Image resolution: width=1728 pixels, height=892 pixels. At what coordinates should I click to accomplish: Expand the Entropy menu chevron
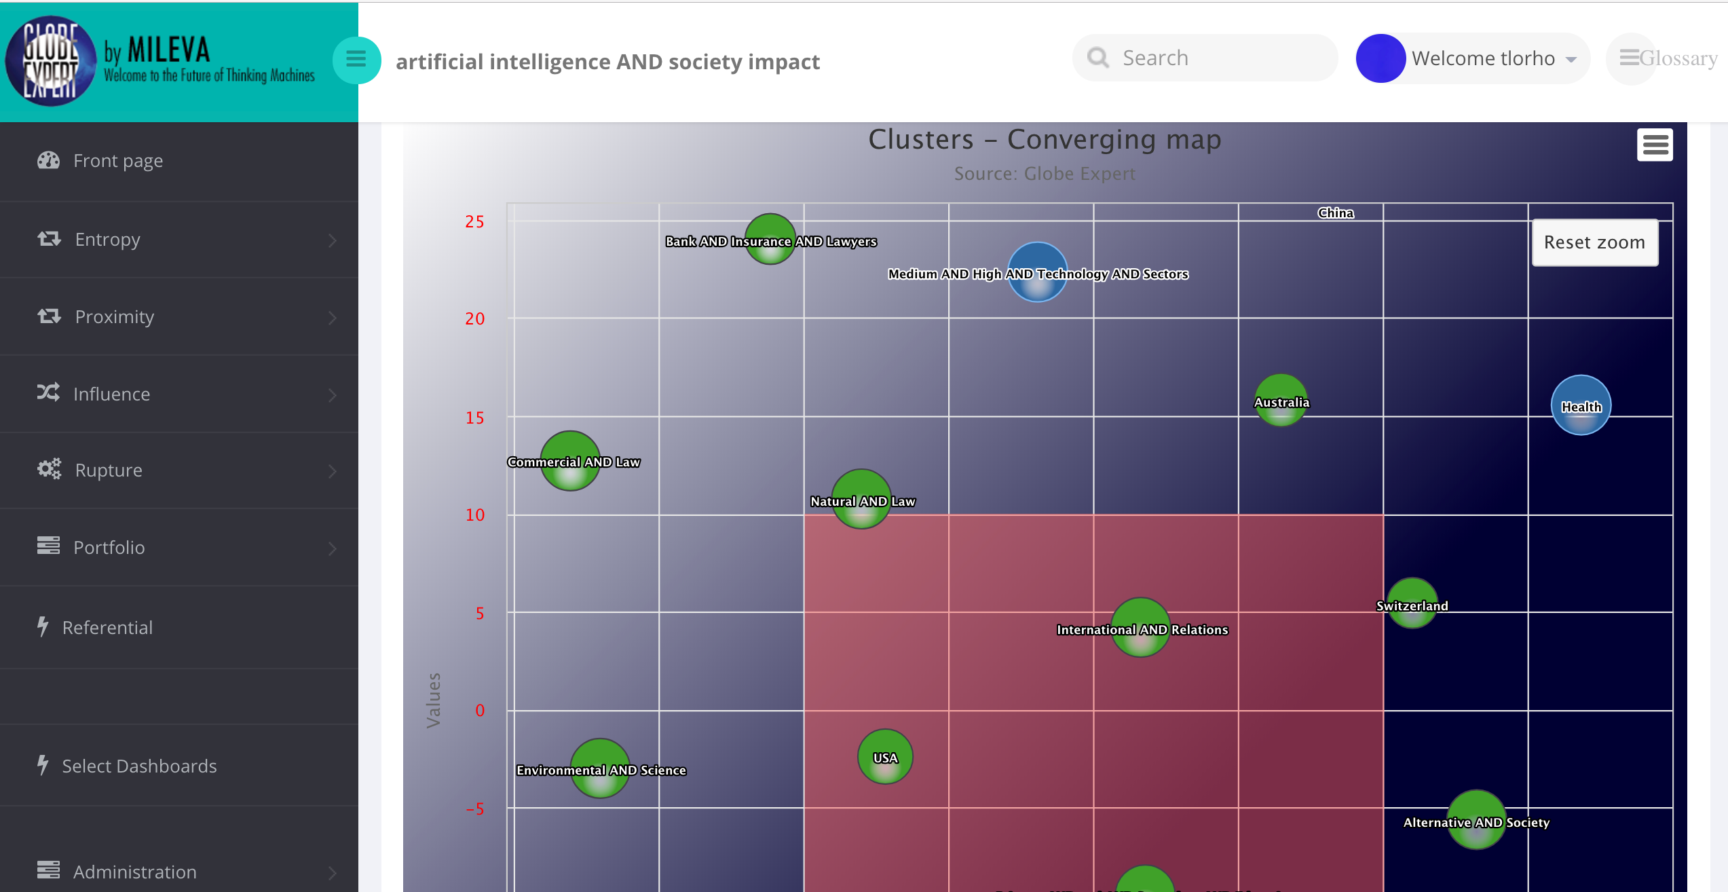[332, 240]
